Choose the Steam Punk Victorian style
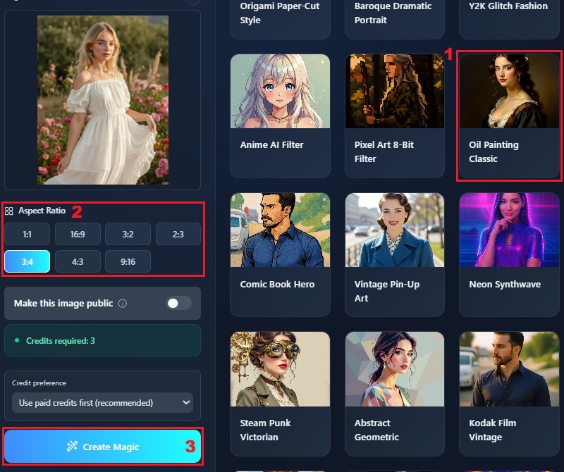The image size is (564, 472). [x=280, y=392]
